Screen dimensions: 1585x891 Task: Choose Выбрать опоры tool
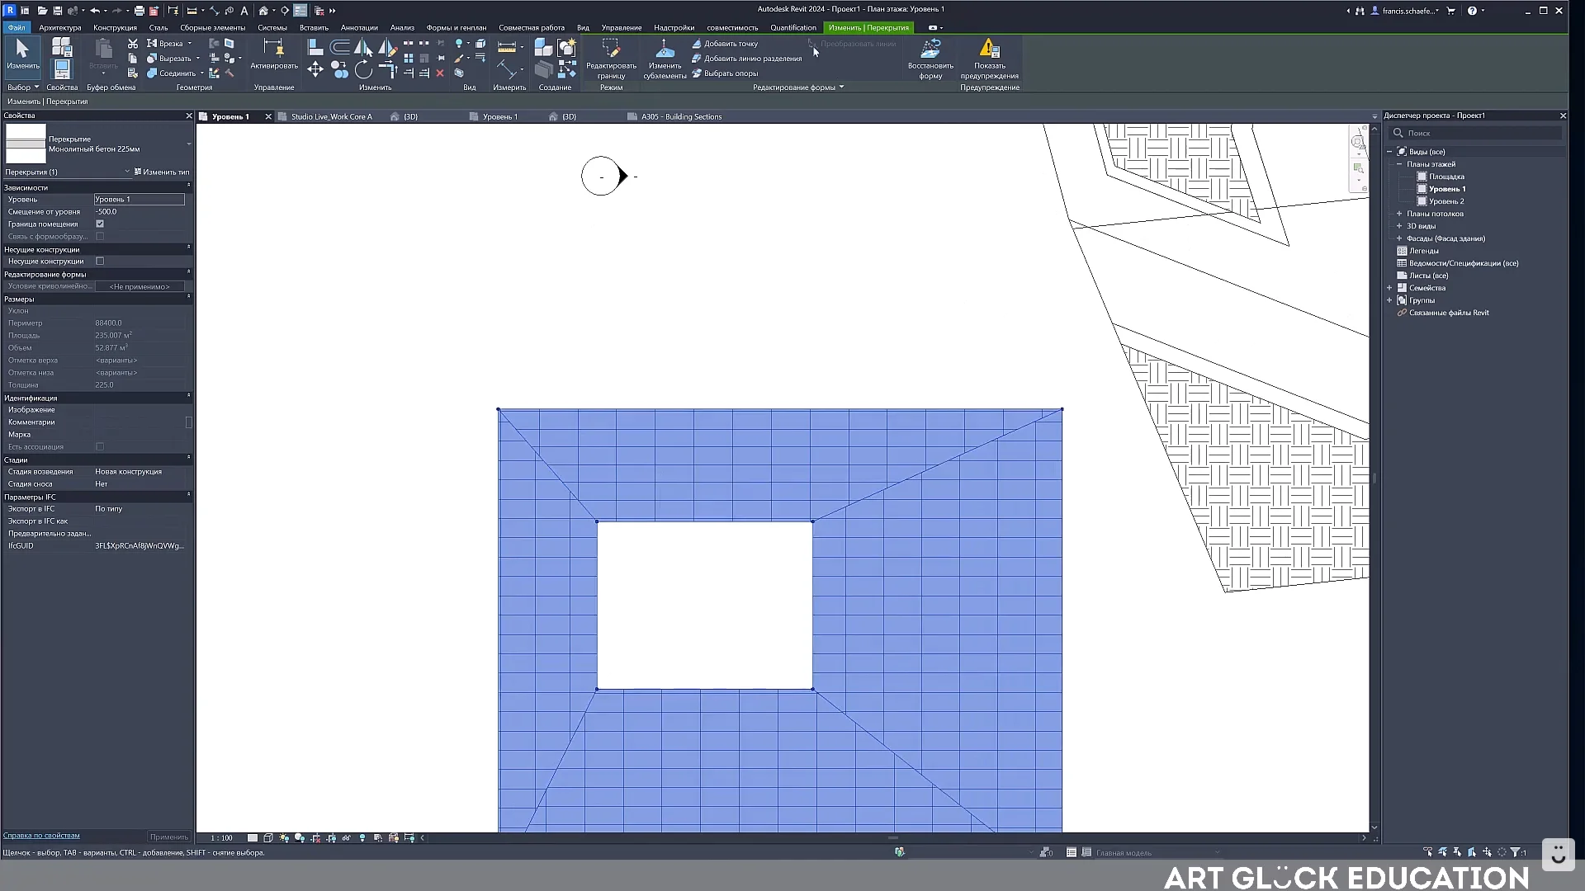pyautogui.click(x=725, y=73)
